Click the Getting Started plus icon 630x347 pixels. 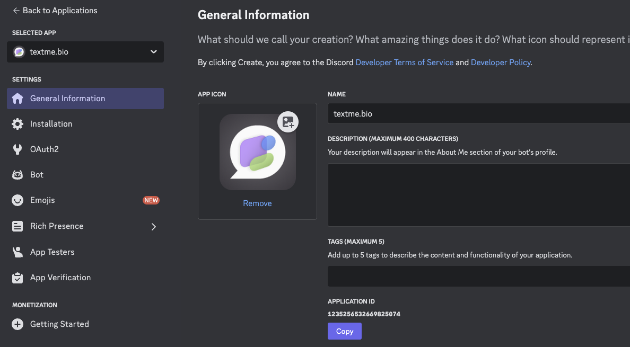[17, 324]
